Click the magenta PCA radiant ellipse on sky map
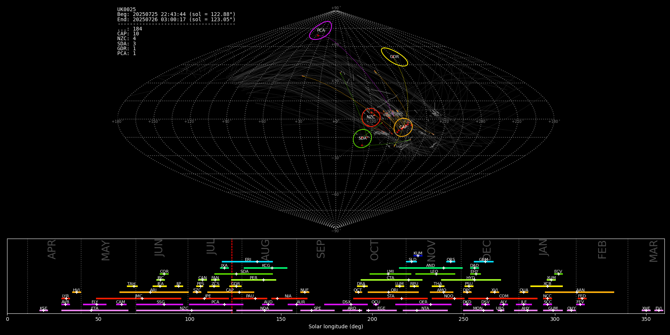 click(x=320, y=30)
